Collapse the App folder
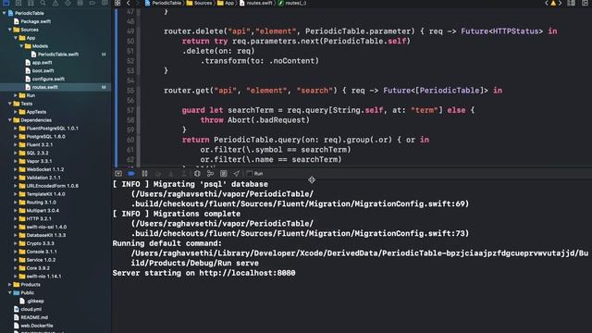The width and height of the screenshot is (592, 333). pyautogui.click(x=16, y=38)
